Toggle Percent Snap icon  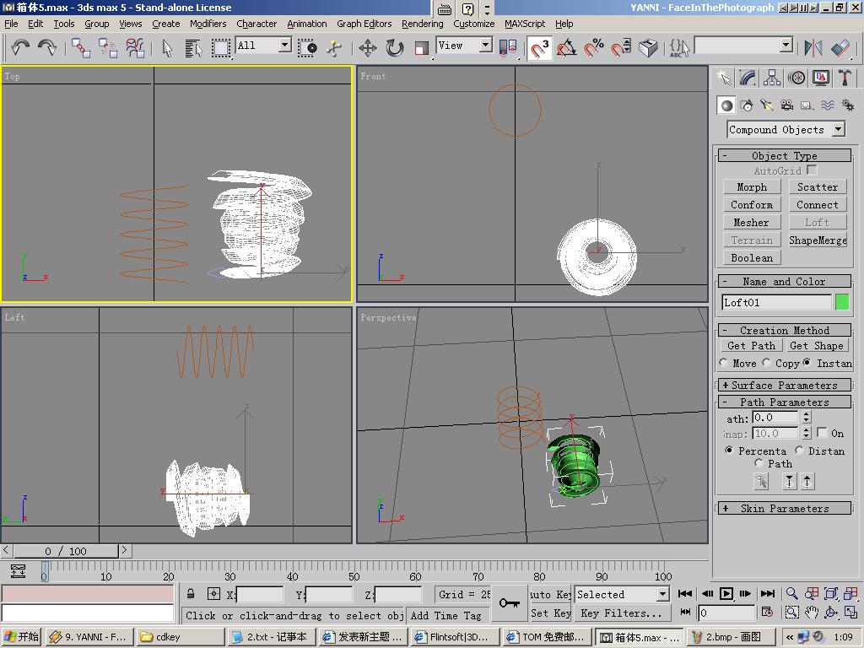click(593, 48)
